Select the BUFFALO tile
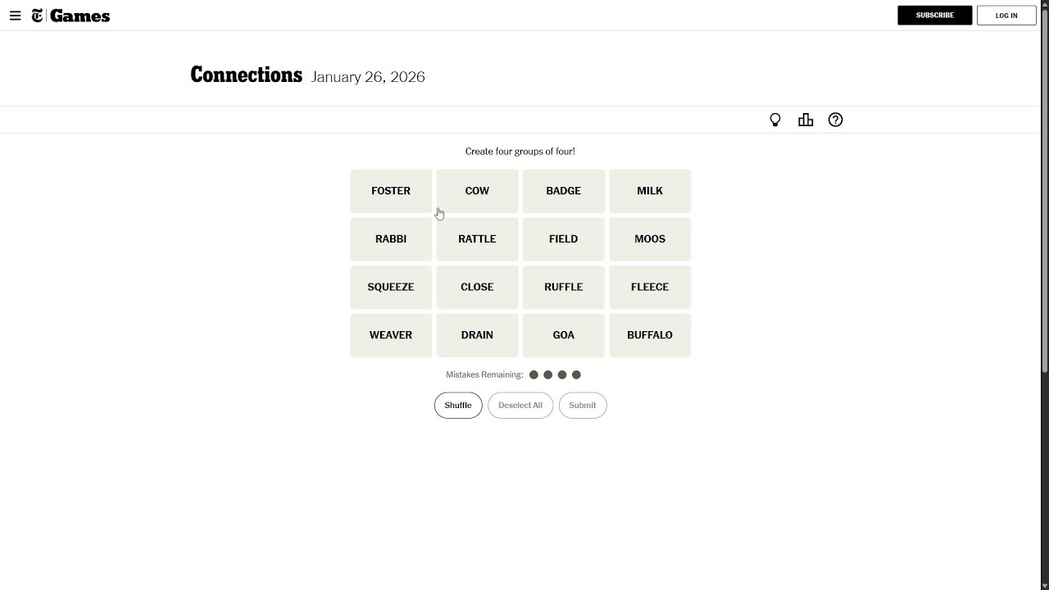Image resolution: width=1049 pixels, height=590 pixels. 650,335
